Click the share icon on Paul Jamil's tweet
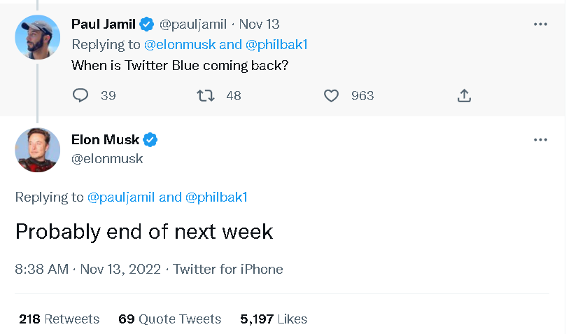 click(464, 96)
